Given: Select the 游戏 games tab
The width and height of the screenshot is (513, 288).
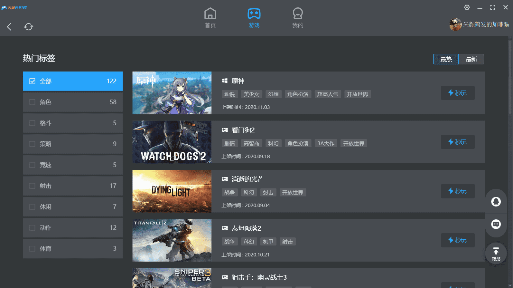Looking at the screenshot, I should point(254,18).
